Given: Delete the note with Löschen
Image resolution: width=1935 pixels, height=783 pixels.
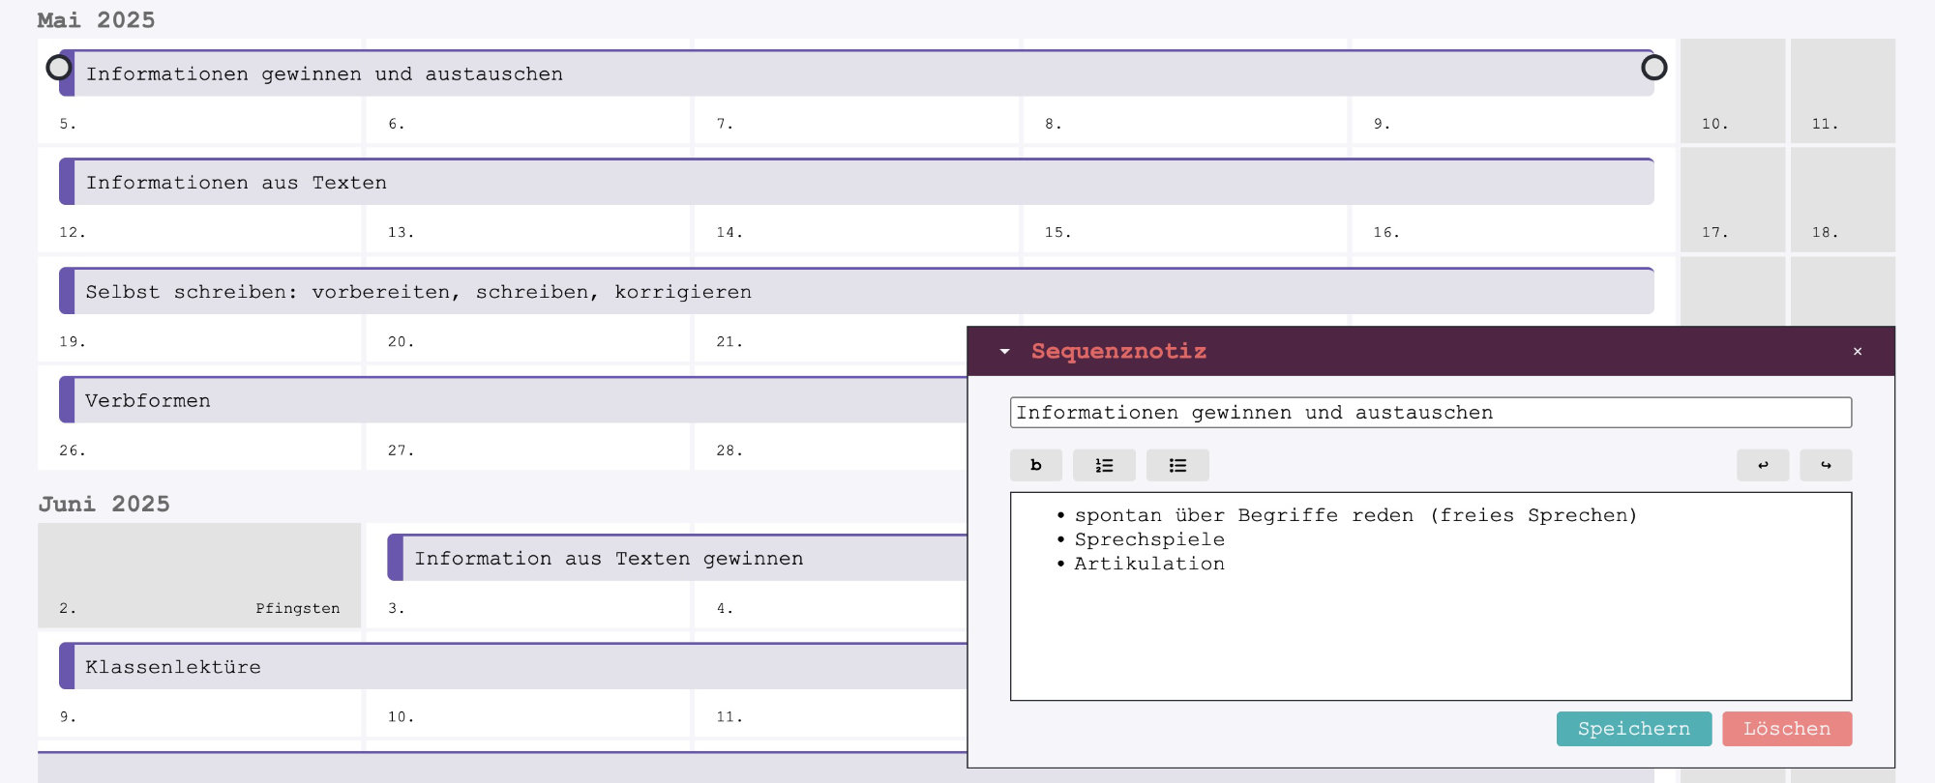Looking at the screenshot, I should click(1786, 729).
